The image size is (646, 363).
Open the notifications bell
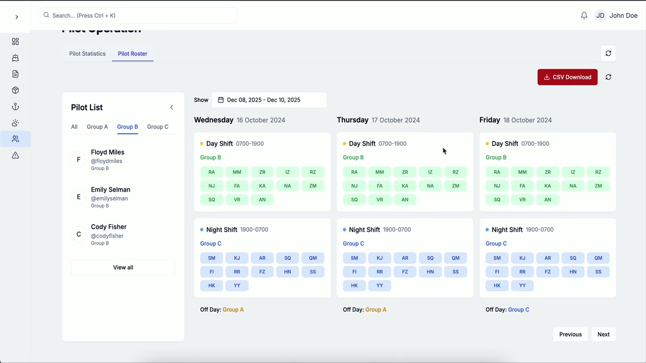click(x=584, y=16)
